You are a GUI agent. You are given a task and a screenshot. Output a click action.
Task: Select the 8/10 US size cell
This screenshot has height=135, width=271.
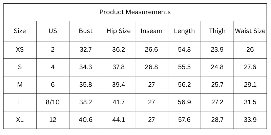(x=53, y=102)
